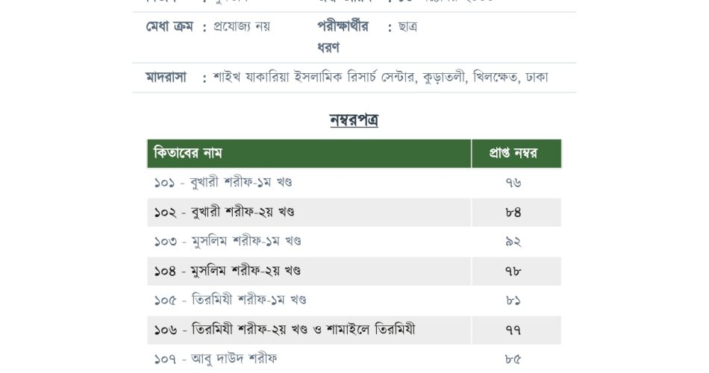
Task: Select the কিতাবের নাম column header
Action: point(309,154)
